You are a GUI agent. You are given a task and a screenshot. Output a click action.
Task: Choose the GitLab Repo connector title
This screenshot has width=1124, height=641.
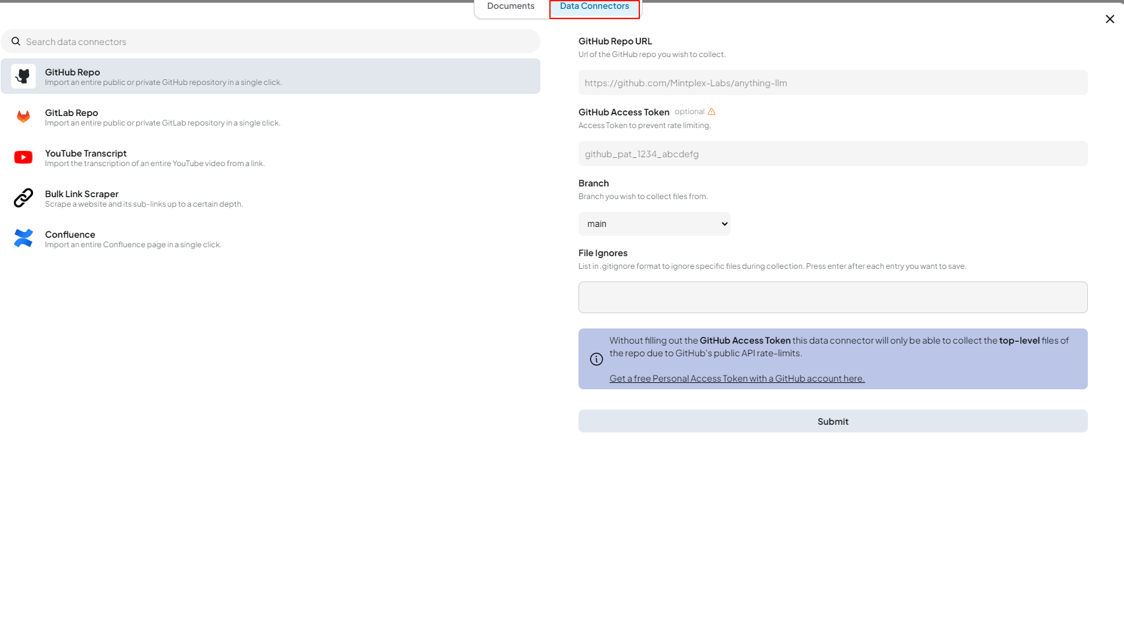coord(72,113)
